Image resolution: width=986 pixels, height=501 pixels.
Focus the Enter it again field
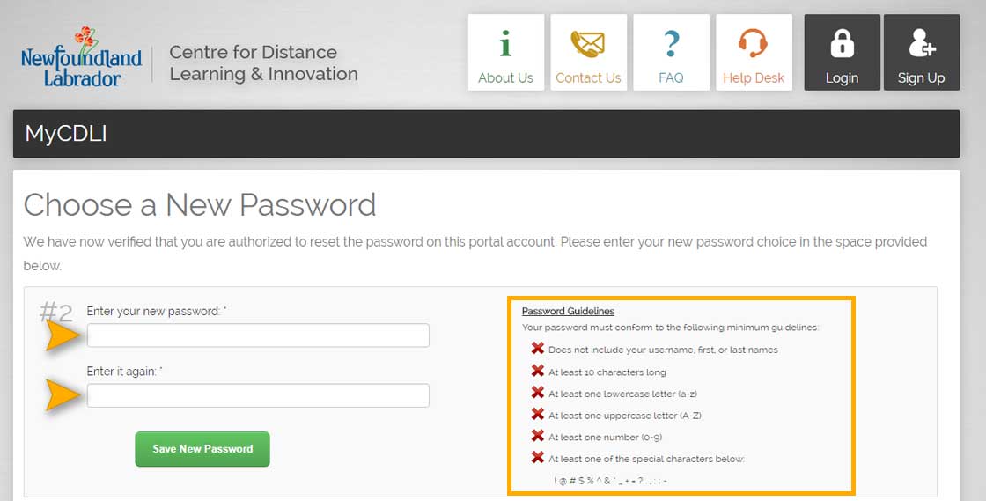point(258,395)
